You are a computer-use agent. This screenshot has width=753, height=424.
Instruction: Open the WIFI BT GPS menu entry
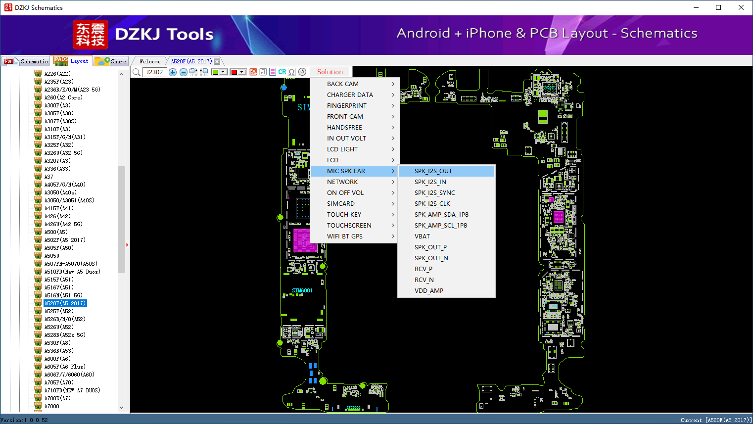click(x=355, y=236)
